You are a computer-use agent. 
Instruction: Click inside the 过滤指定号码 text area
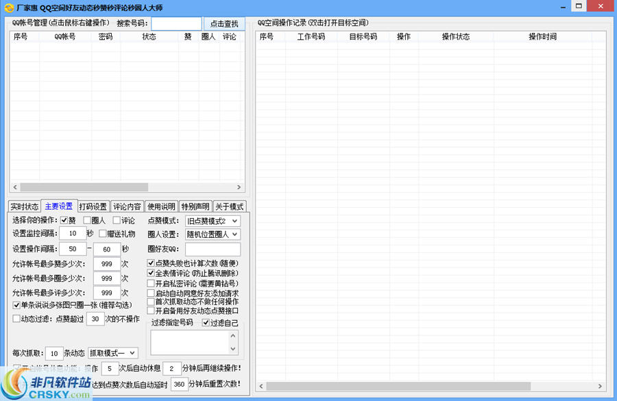coord(189,342)
